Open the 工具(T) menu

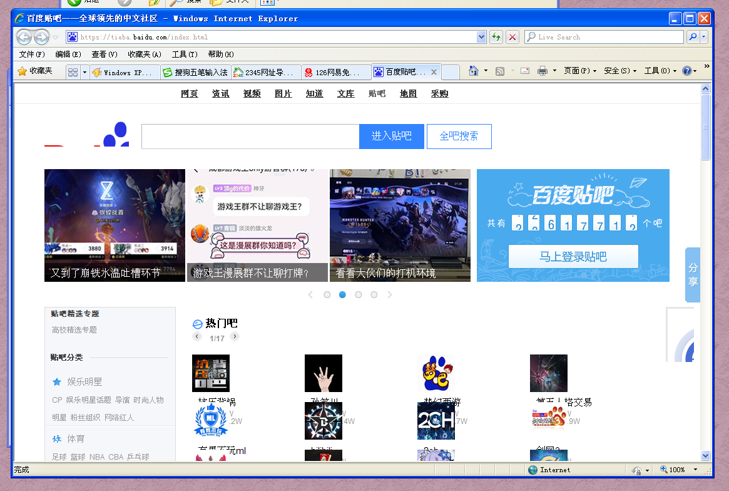point(185,54)
